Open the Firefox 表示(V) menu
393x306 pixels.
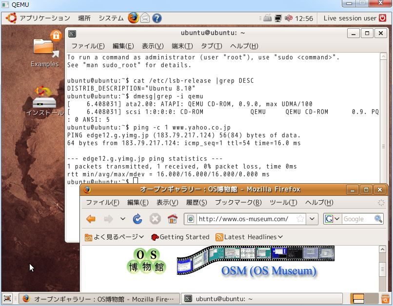167,202
